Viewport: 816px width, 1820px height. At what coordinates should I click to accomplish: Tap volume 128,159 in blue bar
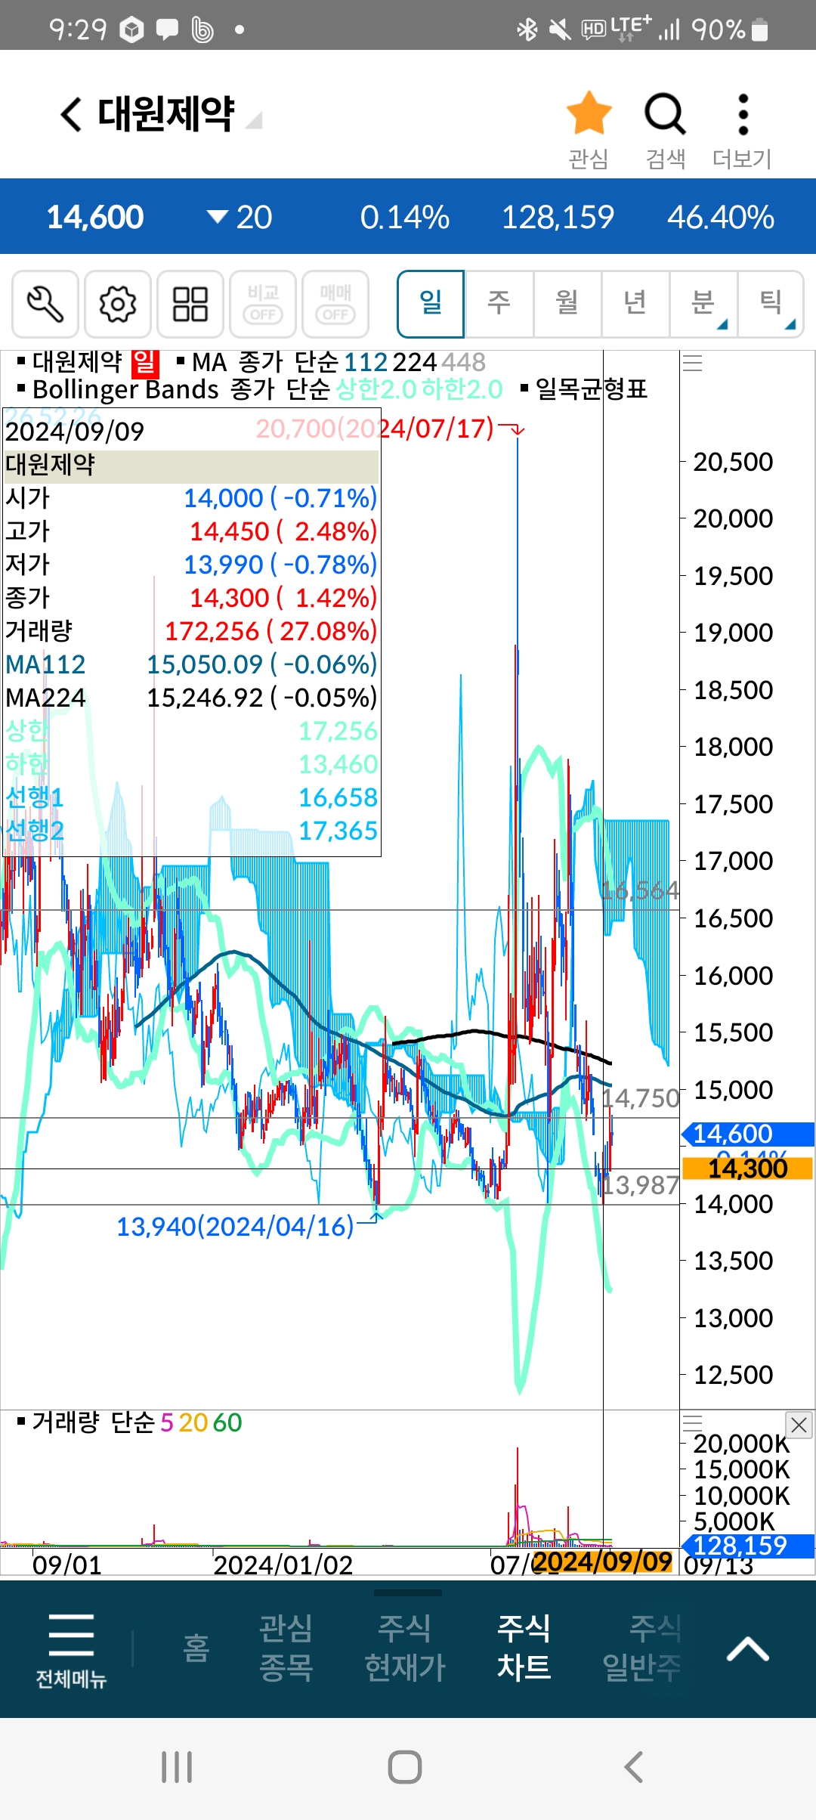click(558, 217)
